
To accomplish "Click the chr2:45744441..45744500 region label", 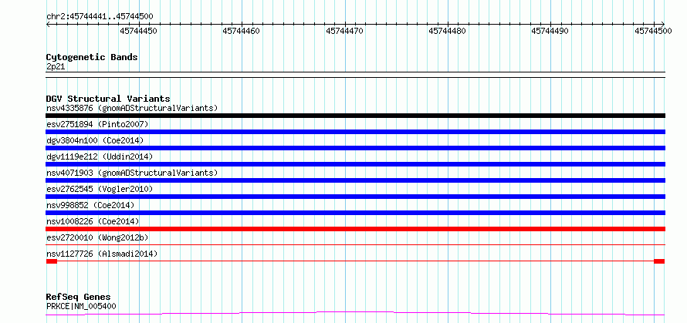I will click(x=100, y=17).
